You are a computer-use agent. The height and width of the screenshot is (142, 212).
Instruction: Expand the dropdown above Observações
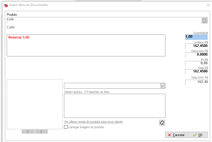coord(162,86)
